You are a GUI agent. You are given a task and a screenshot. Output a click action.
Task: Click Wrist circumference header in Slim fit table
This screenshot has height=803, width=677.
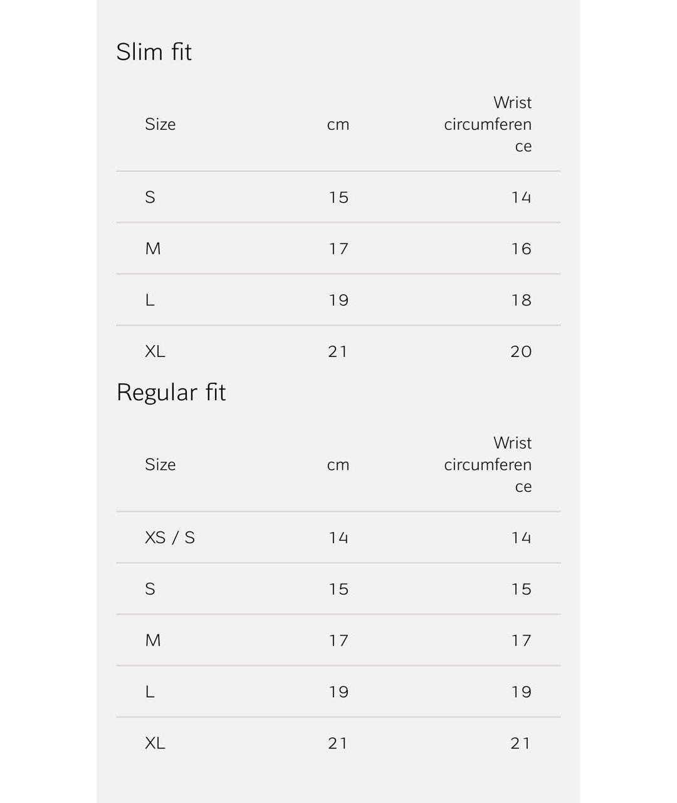488,124
